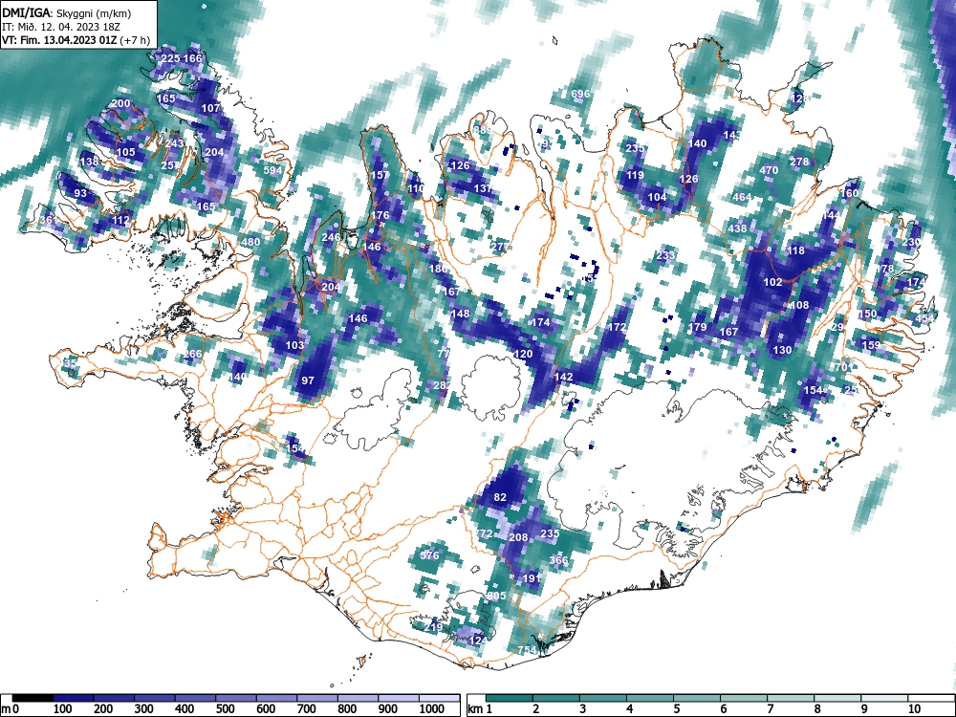The width and height of the screenshot is (956, 717).
Task: Select the visibility value 120
Action: [523, 354]
